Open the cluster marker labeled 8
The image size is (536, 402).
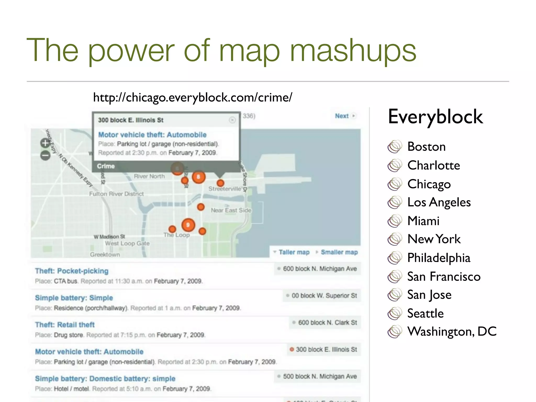coord(198,177)
